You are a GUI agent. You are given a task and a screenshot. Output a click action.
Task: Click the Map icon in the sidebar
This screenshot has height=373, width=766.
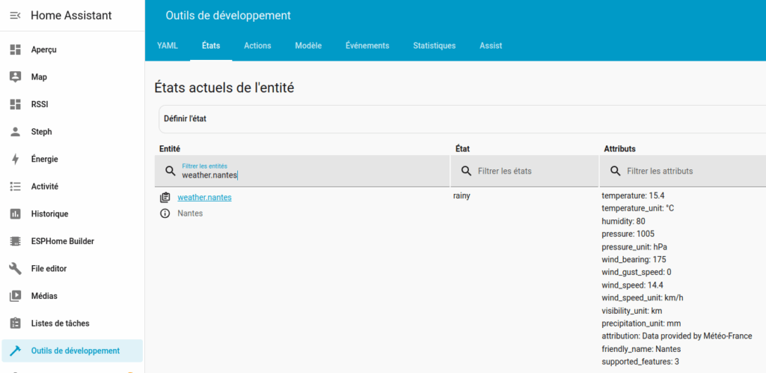(x=15, y=77)
